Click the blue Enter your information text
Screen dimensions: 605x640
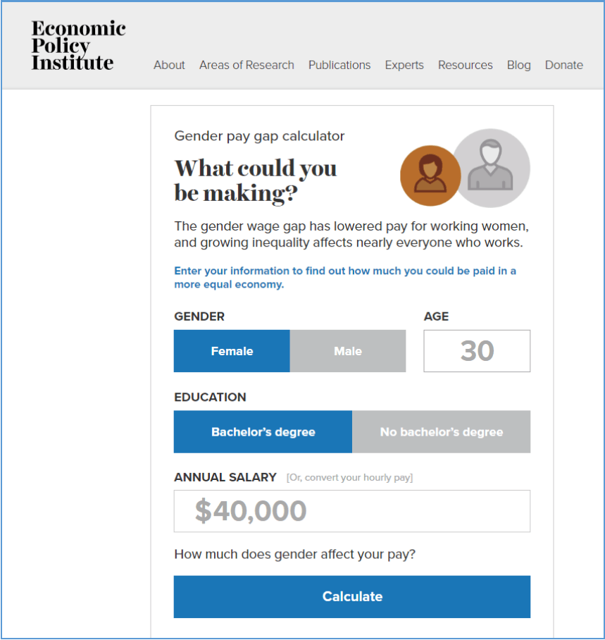pyautogui.click(x=345, y=278)
